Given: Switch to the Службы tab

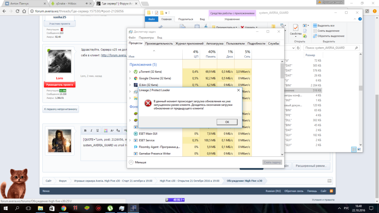Looking at the screenshot, I should [x=273, y=44].
